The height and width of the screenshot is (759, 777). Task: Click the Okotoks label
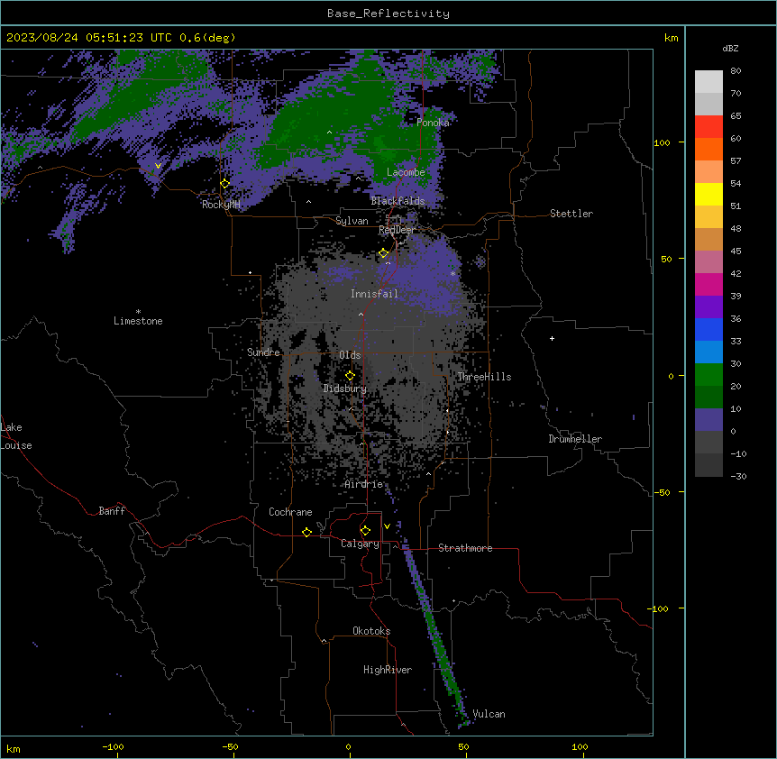[x=371, y=631]
